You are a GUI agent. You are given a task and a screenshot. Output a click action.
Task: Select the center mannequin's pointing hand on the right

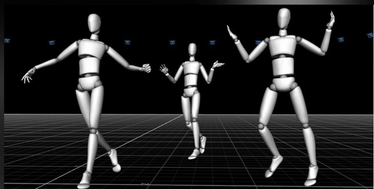[x=218, y=64]
